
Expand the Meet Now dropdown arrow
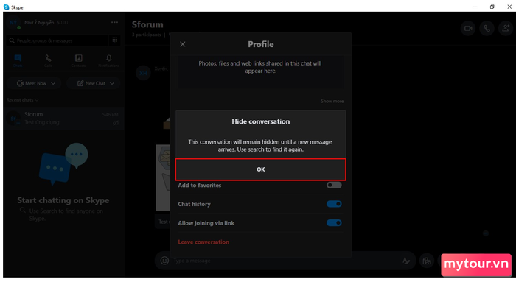pos(53,83)
